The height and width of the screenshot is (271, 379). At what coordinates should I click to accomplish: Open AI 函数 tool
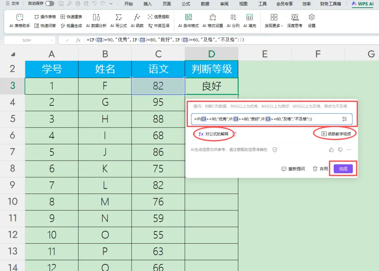(137, 21)
